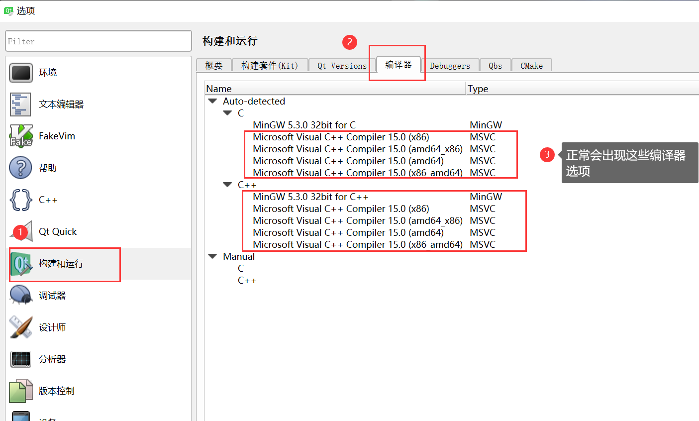Select the C entry under Manual
Viewport: 699px width, 421px height.
tap(241, 268)
